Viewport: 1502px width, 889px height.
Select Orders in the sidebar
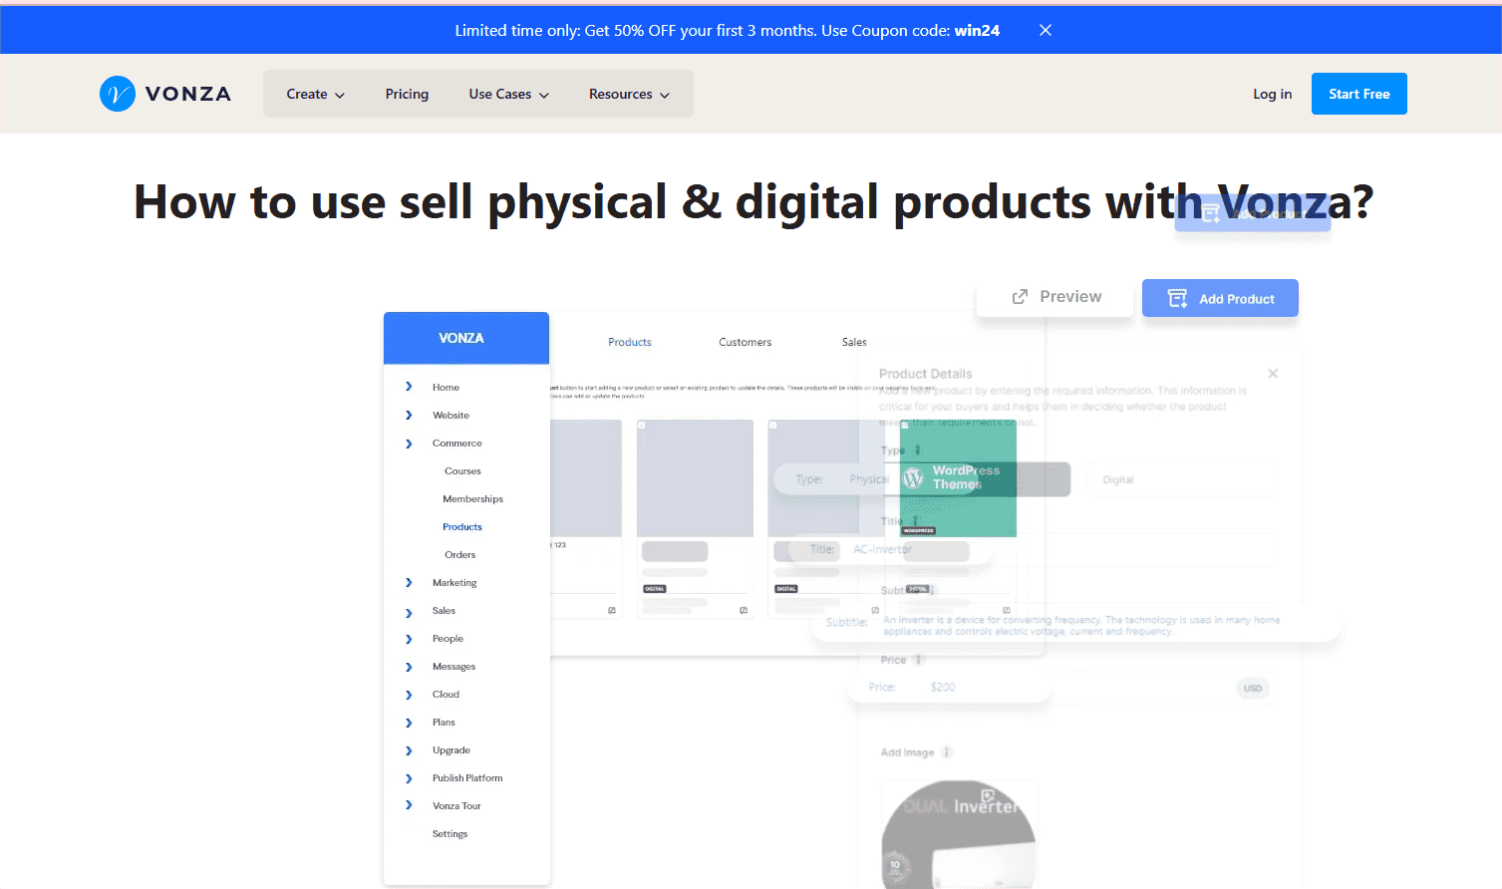click(460, 554)
